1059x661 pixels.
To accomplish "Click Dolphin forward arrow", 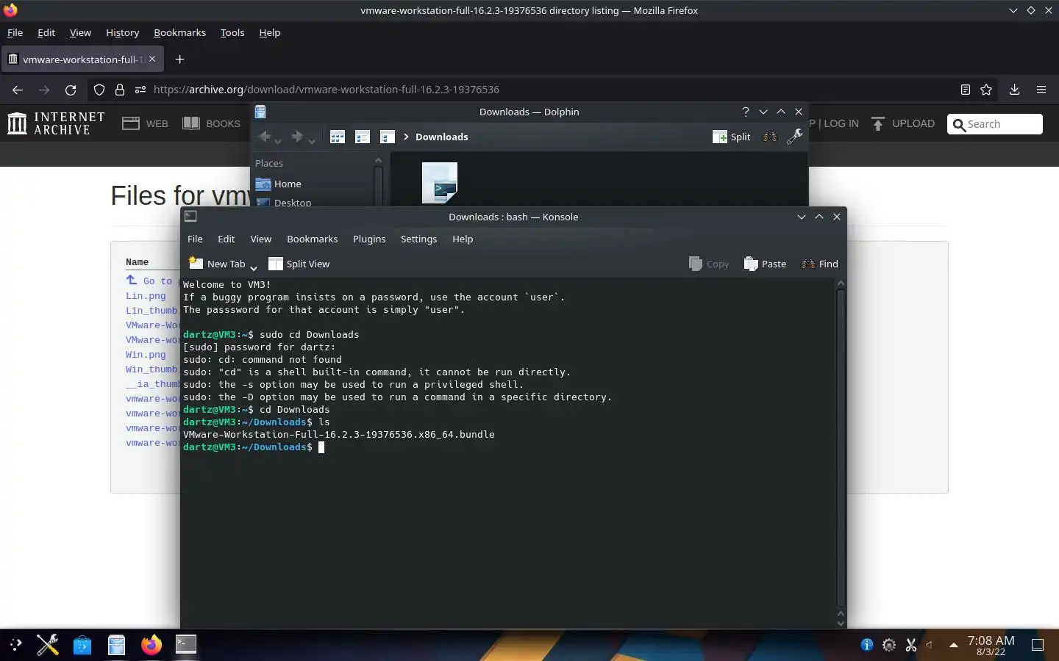I will (297, 137).
